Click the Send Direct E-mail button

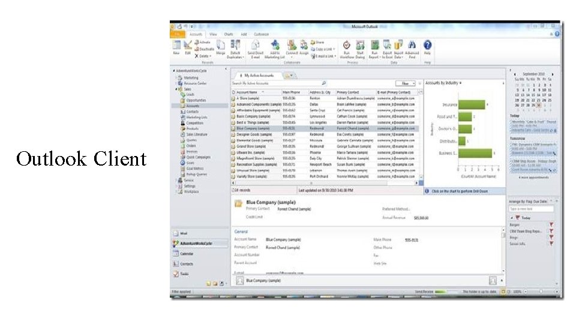[x=256, y=50]
